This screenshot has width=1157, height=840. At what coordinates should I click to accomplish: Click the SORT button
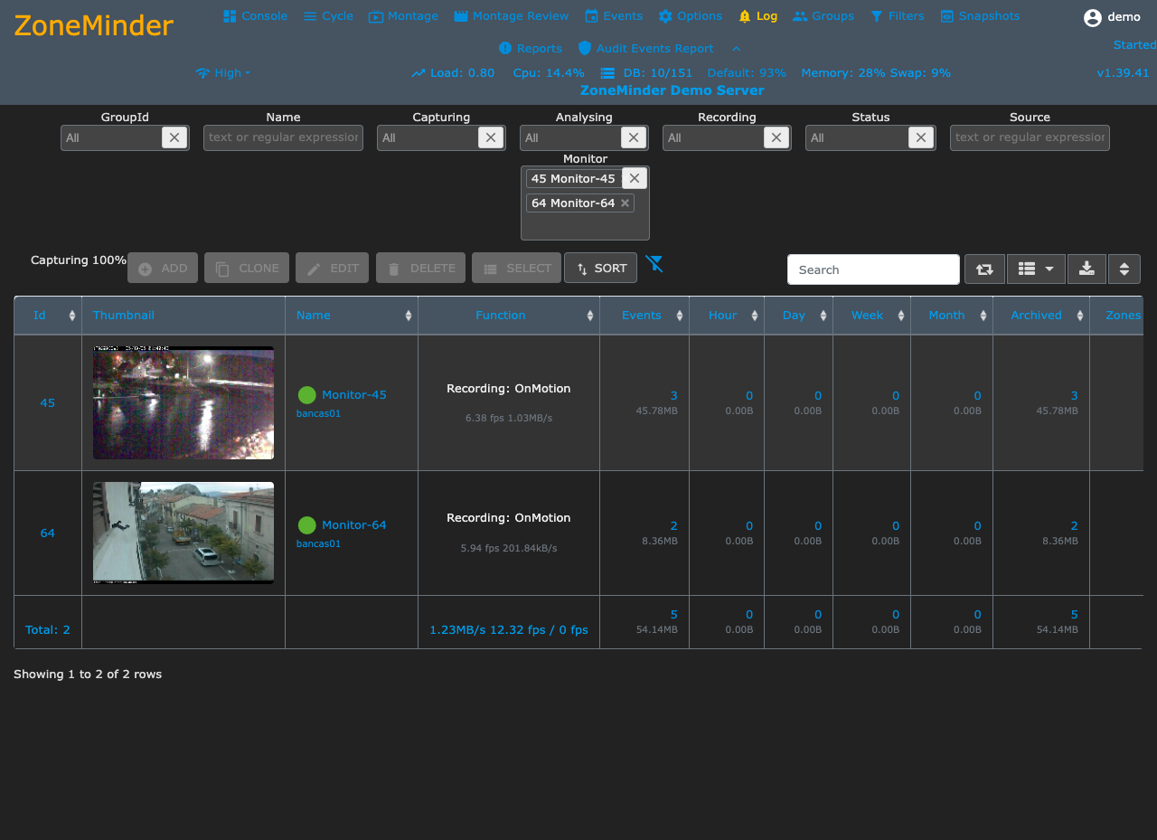click(600, 268)
